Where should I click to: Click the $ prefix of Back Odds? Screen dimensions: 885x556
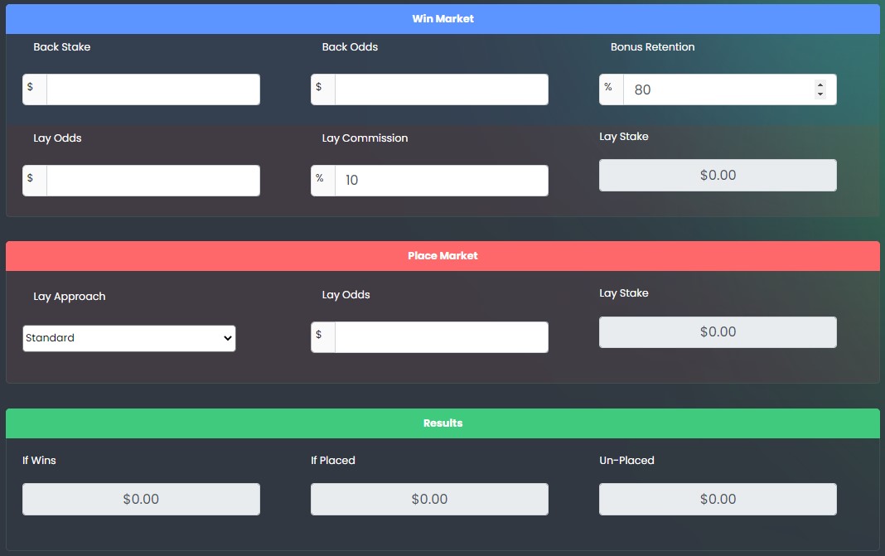click(x=323, y=89)
